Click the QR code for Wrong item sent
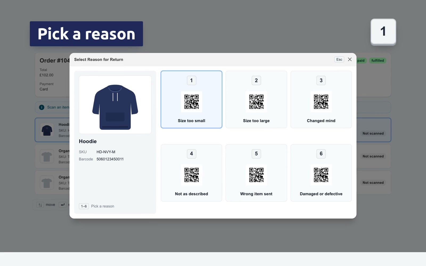 click(x=256, y=175)
